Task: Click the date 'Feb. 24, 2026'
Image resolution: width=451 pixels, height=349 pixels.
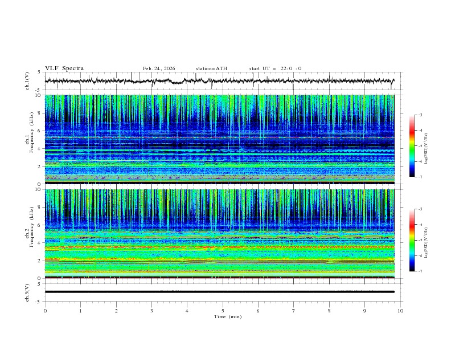Action: (159, 68)
